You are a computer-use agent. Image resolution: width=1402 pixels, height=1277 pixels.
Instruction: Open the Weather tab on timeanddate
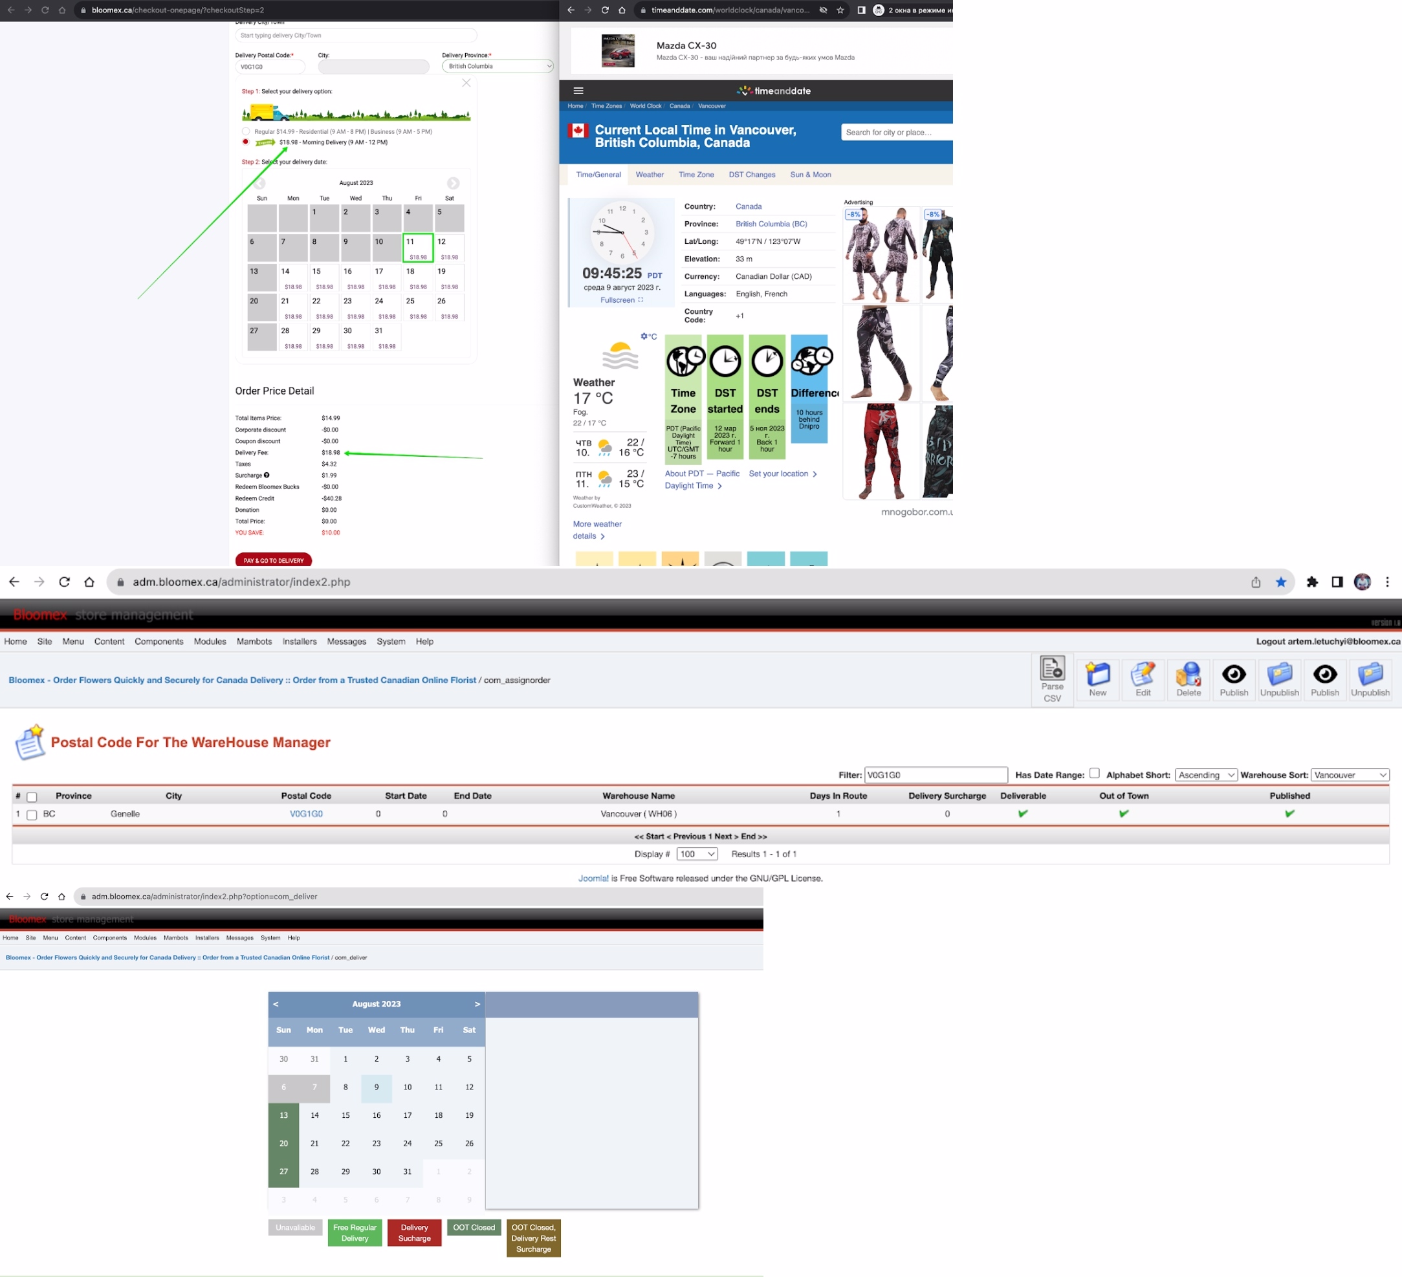[x=650, y=175]
